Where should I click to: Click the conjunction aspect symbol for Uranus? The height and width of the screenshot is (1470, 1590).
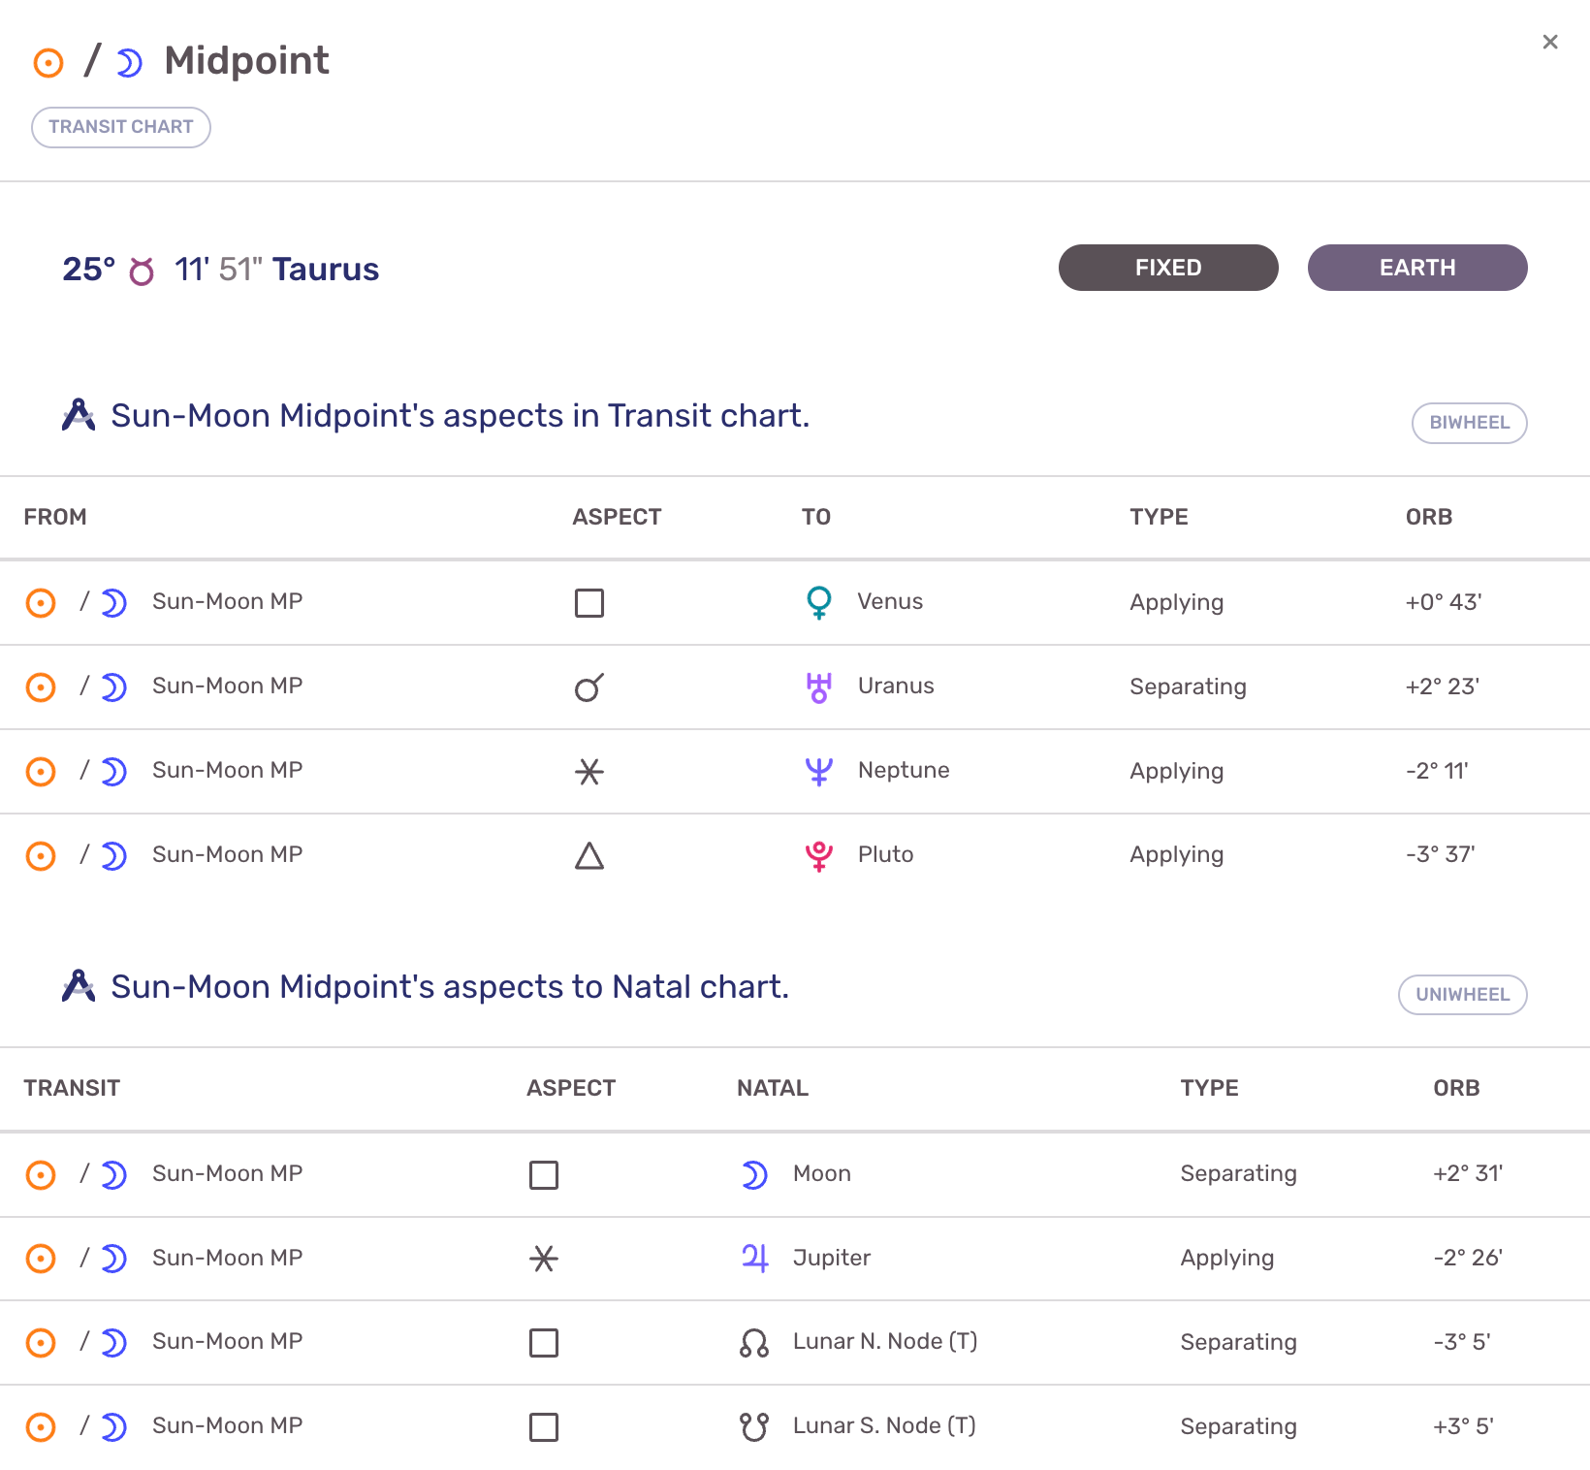(x=588, y=687)
